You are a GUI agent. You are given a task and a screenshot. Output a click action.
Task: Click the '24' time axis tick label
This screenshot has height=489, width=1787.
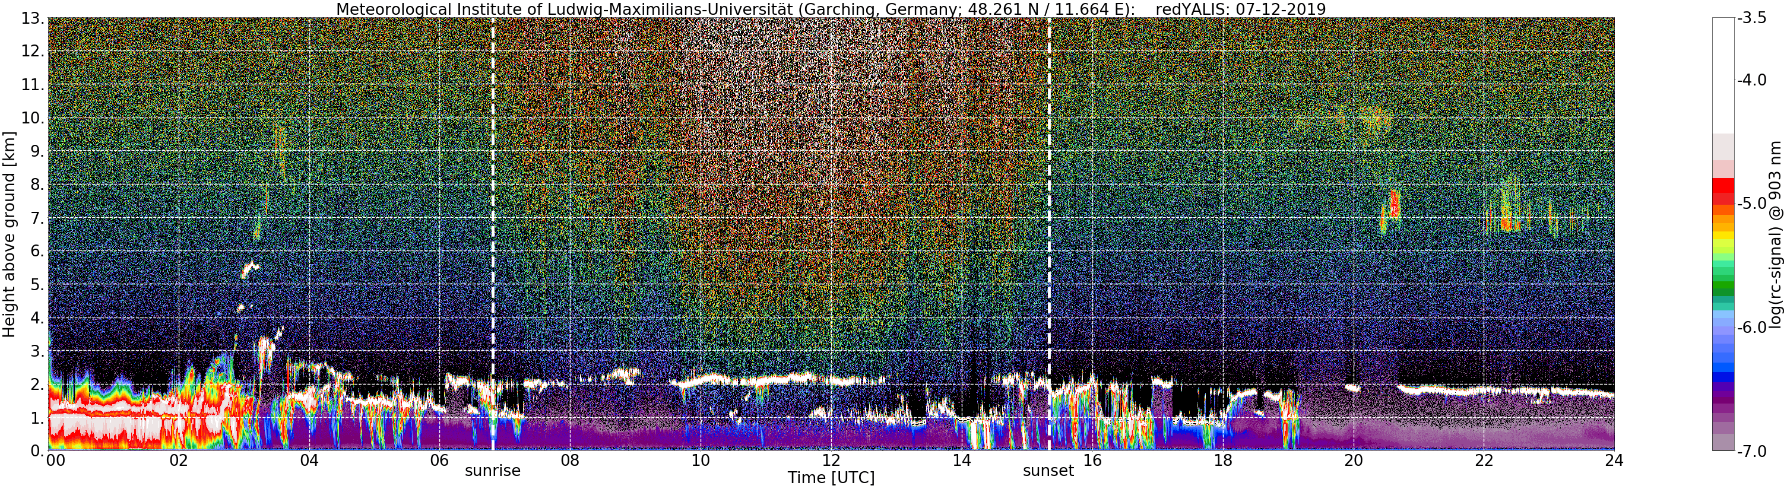1614,460
